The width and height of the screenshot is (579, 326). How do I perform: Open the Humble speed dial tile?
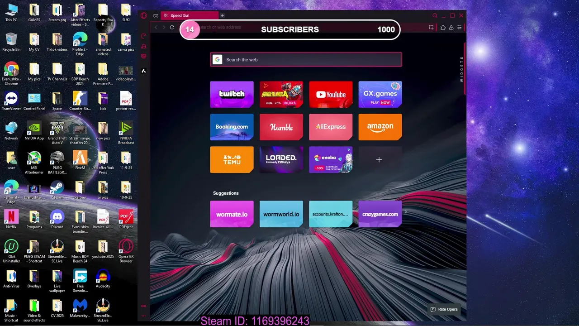click(x=281, y=127)
